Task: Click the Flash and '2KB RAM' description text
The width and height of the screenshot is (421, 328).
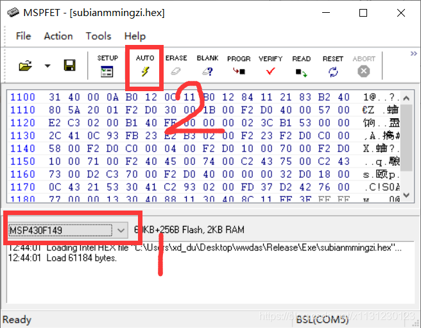Action: pos(189,230)
